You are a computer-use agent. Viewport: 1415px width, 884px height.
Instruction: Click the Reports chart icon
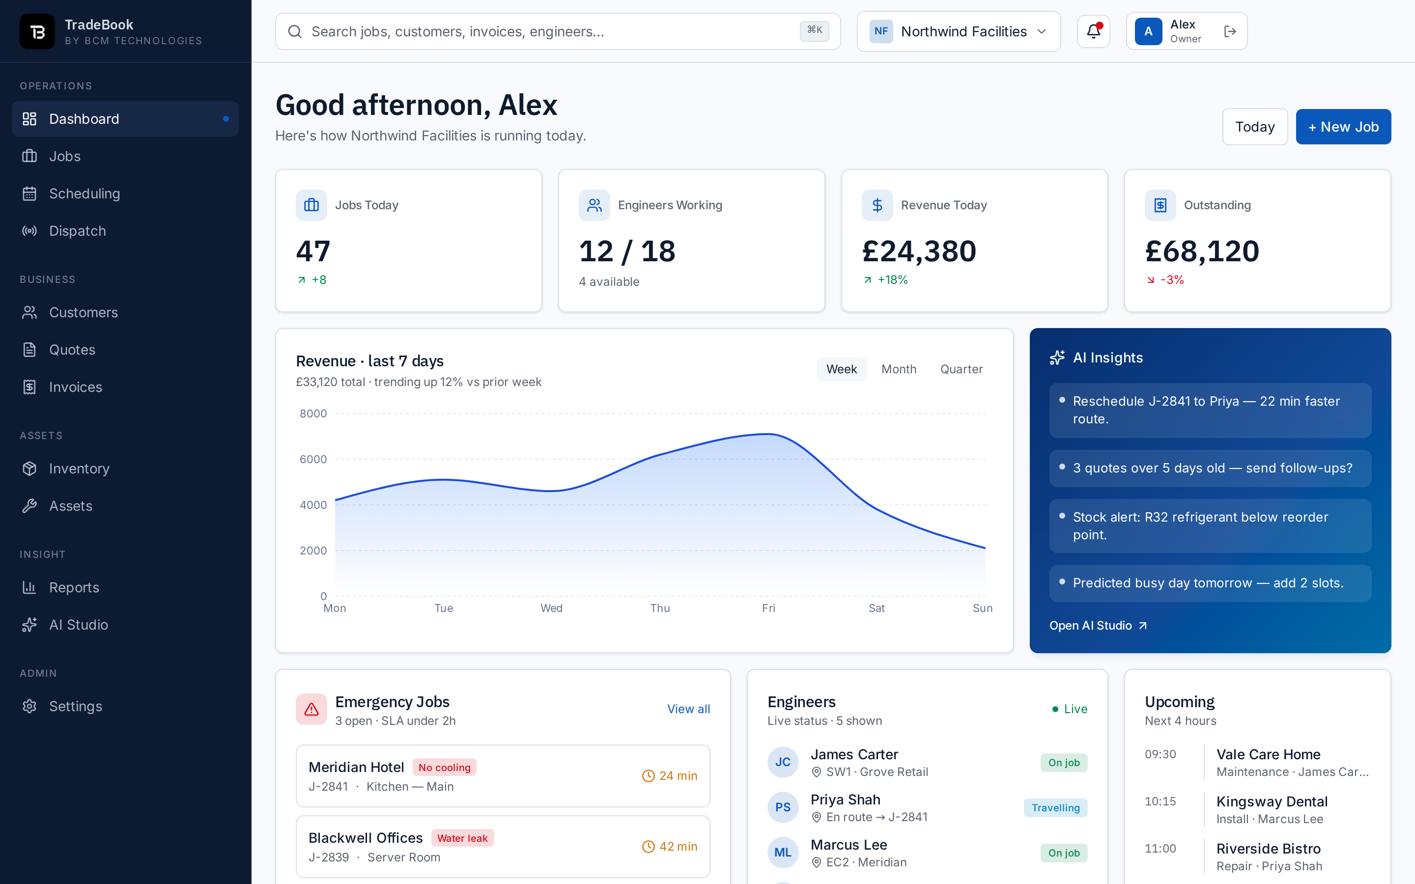coord(29,587)
